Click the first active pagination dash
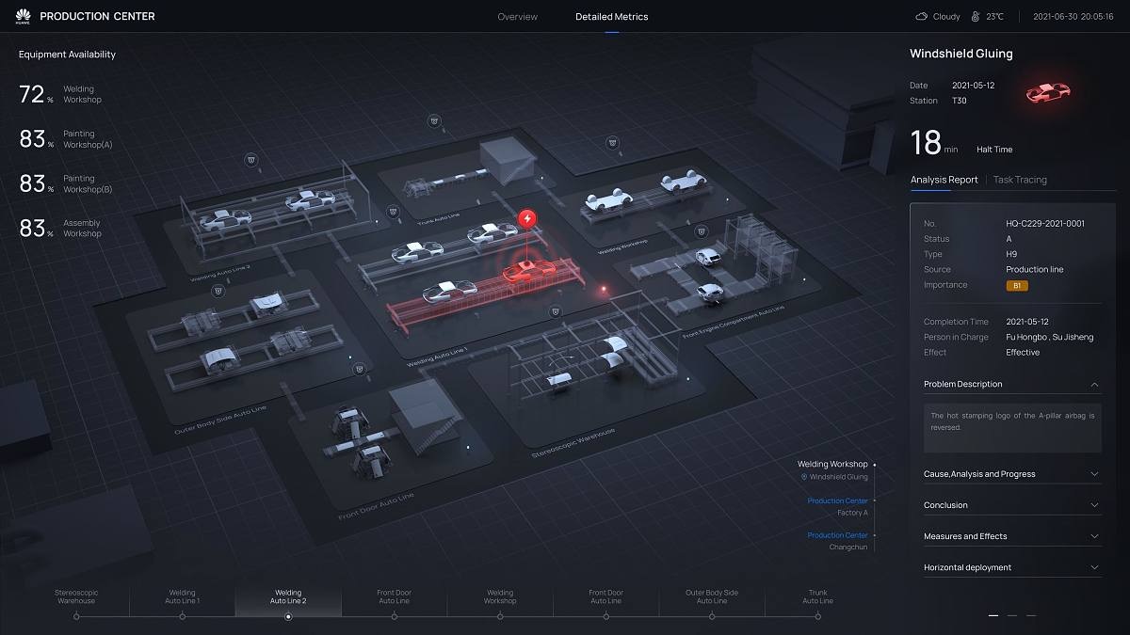 pos(993,615)
